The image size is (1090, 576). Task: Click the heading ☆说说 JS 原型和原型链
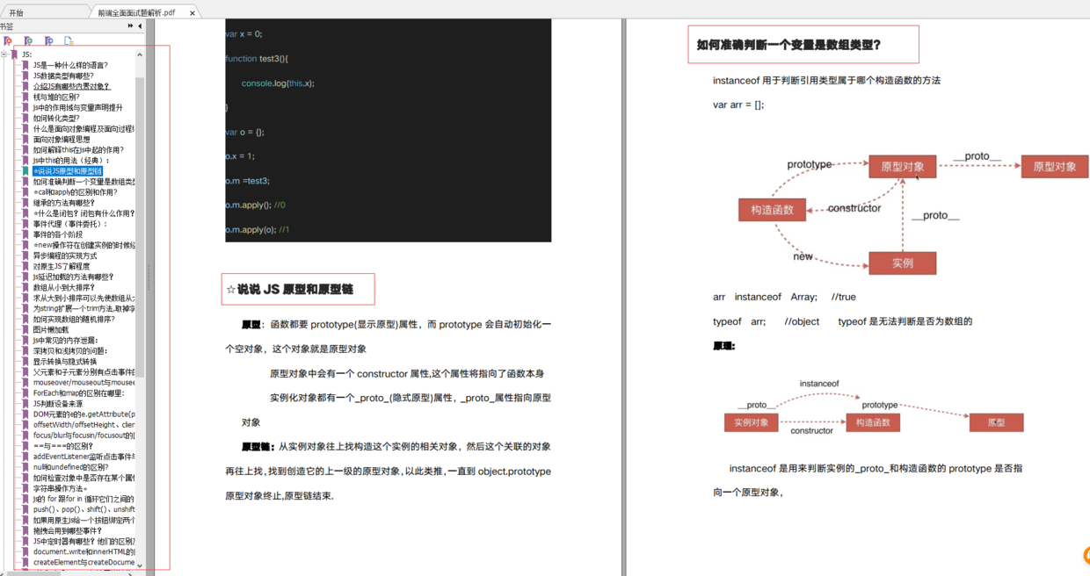290,289
